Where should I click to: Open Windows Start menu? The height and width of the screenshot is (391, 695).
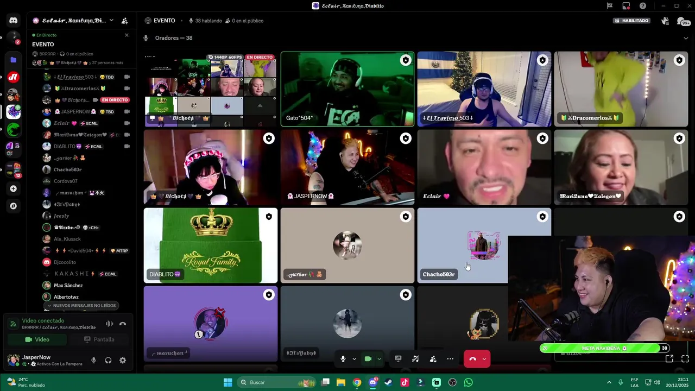point(228,382)
